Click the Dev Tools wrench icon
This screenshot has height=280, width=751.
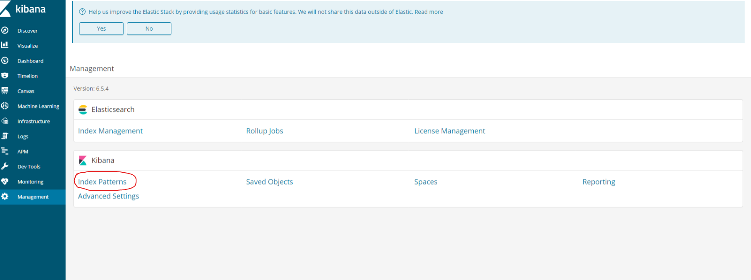coord(5,166)
